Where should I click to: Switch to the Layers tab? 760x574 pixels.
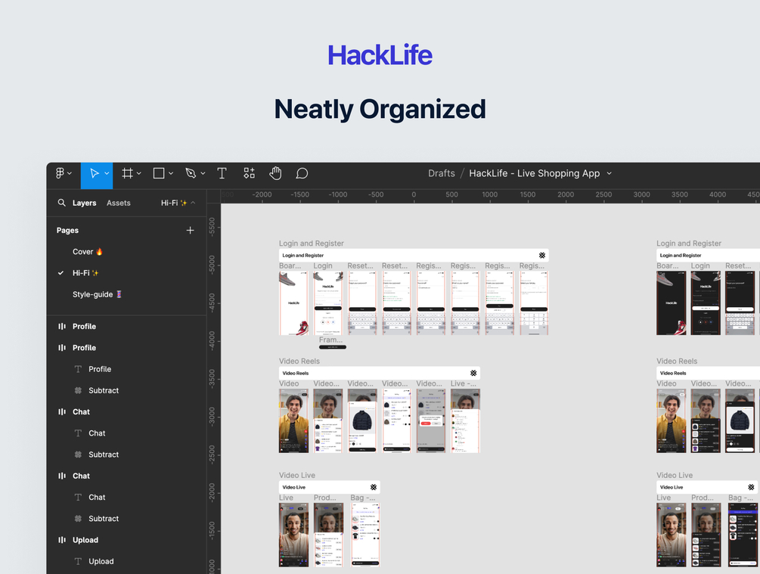(85, 203)
